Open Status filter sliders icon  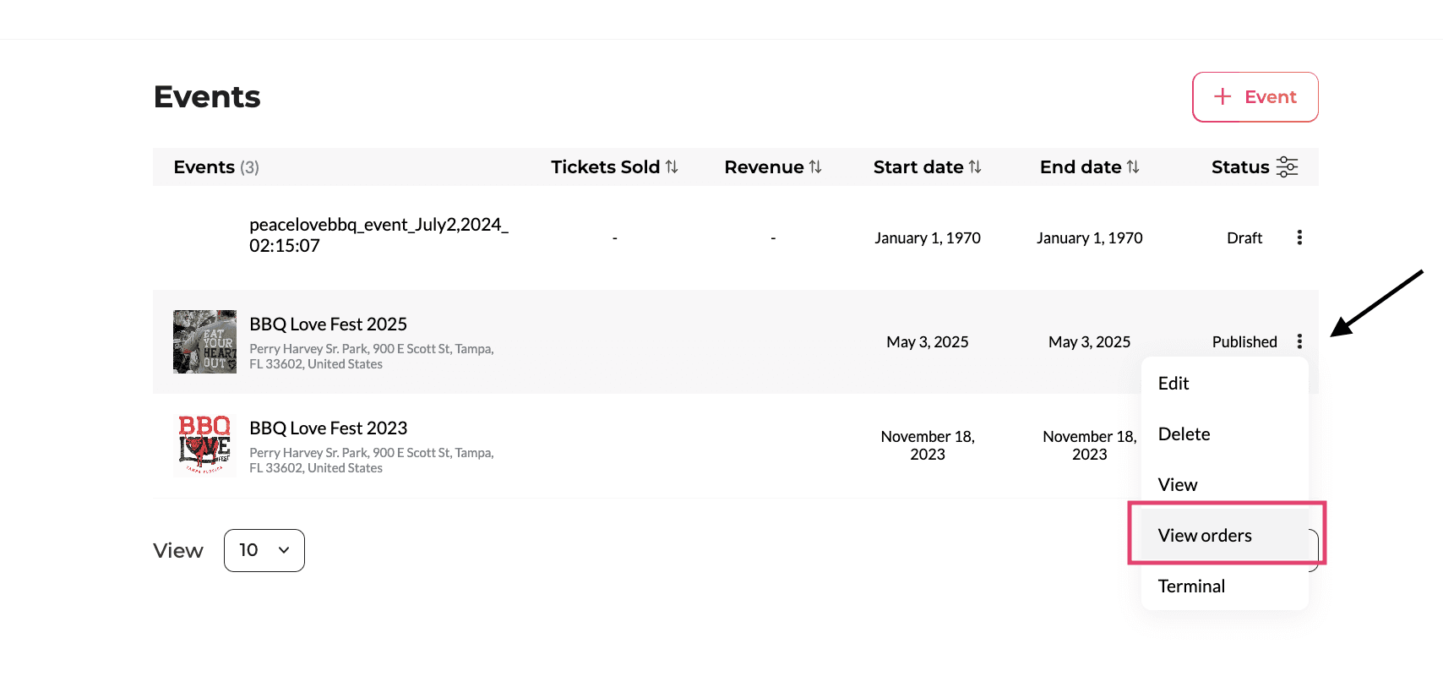coord(1287,167)
